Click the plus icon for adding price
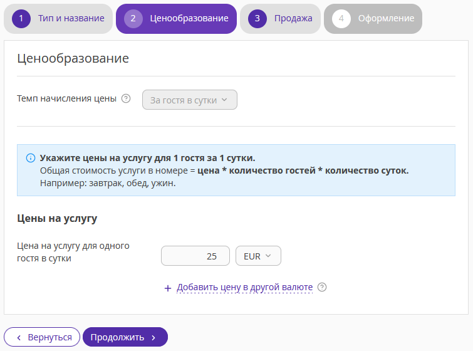Image resolution: width=473 pixels, height=351 pixels. (168, 288)
